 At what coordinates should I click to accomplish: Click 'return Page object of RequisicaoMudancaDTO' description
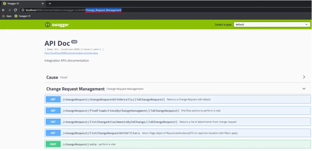pos(189,133)
